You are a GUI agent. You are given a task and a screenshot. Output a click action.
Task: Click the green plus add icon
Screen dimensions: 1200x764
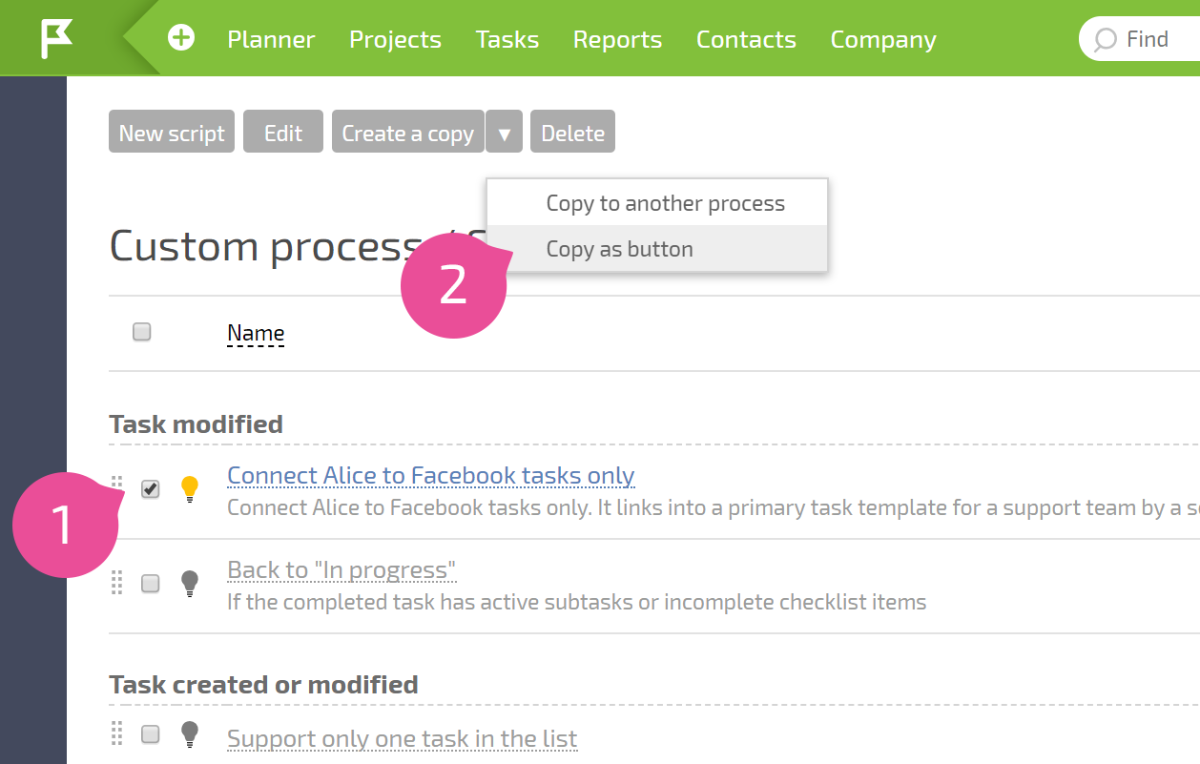181,38
